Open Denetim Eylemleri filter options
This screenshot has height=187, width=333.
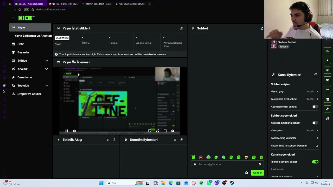click(175, 140)
